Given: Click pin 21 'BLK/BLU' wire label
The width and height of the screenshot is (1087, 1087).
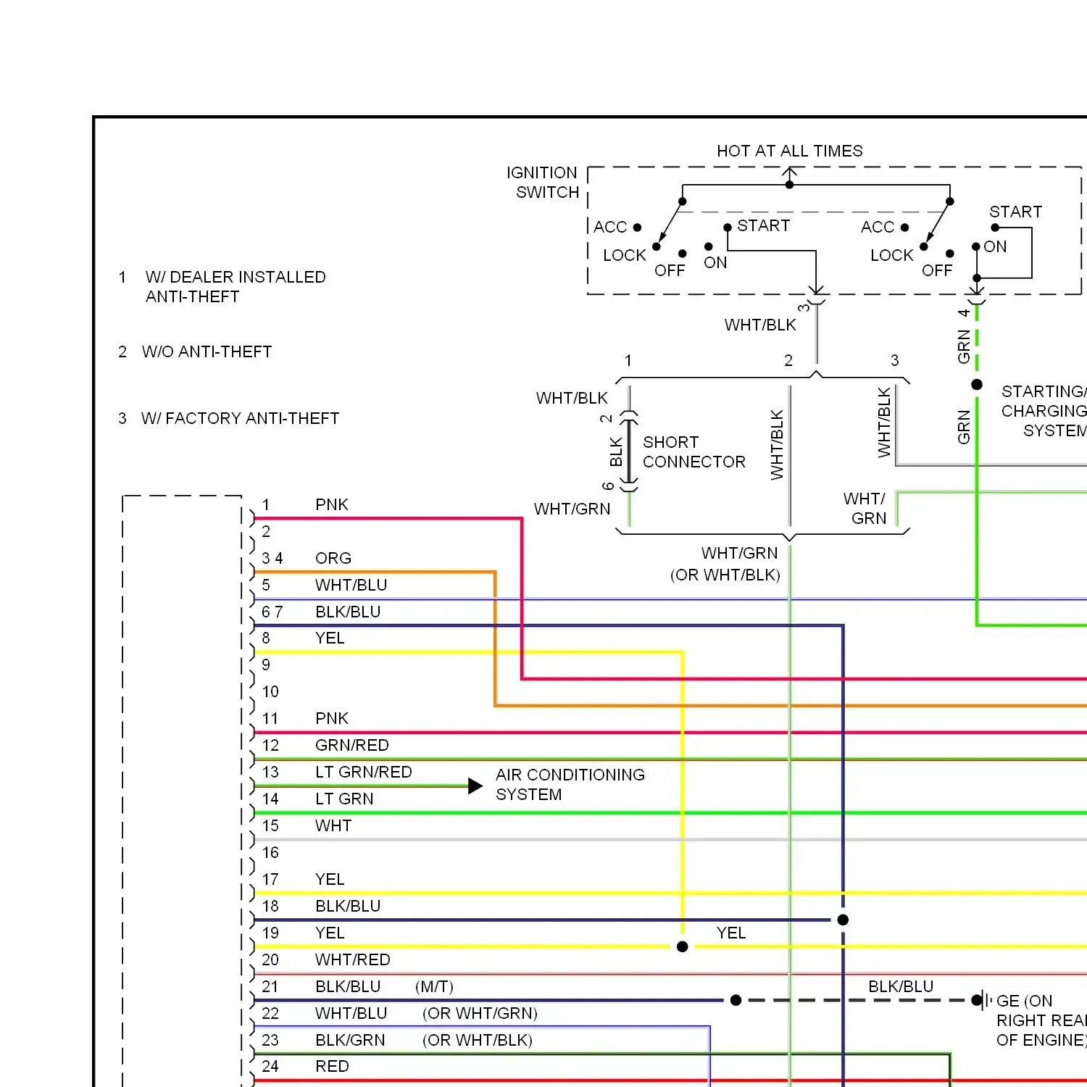Looking at the screenshot, I should click(348, 986).
